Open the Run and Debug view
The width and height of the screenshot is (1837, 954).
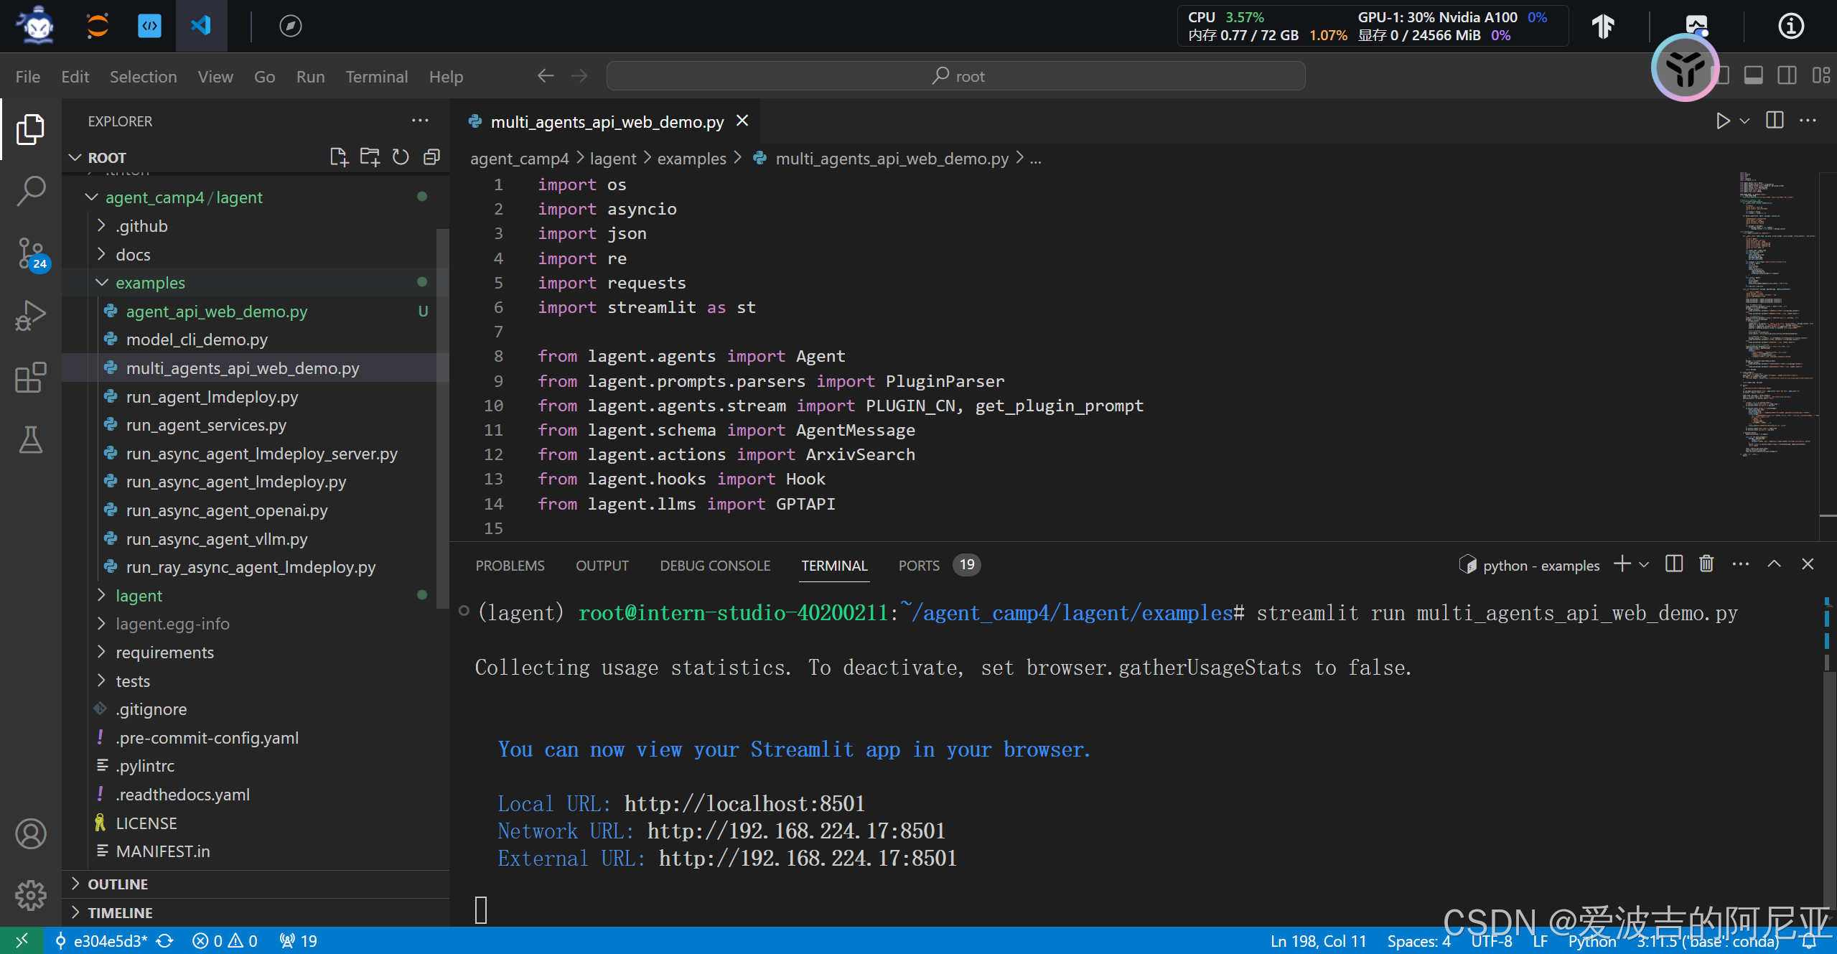(31, 315)
